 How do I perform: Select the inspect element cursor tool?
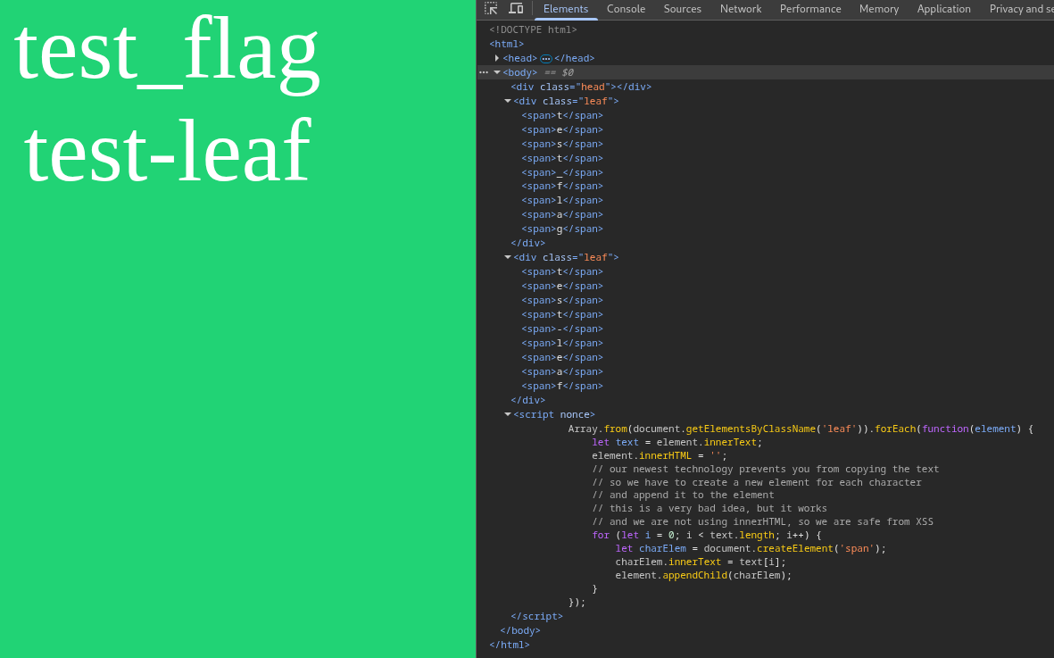(x=490, y=8)
